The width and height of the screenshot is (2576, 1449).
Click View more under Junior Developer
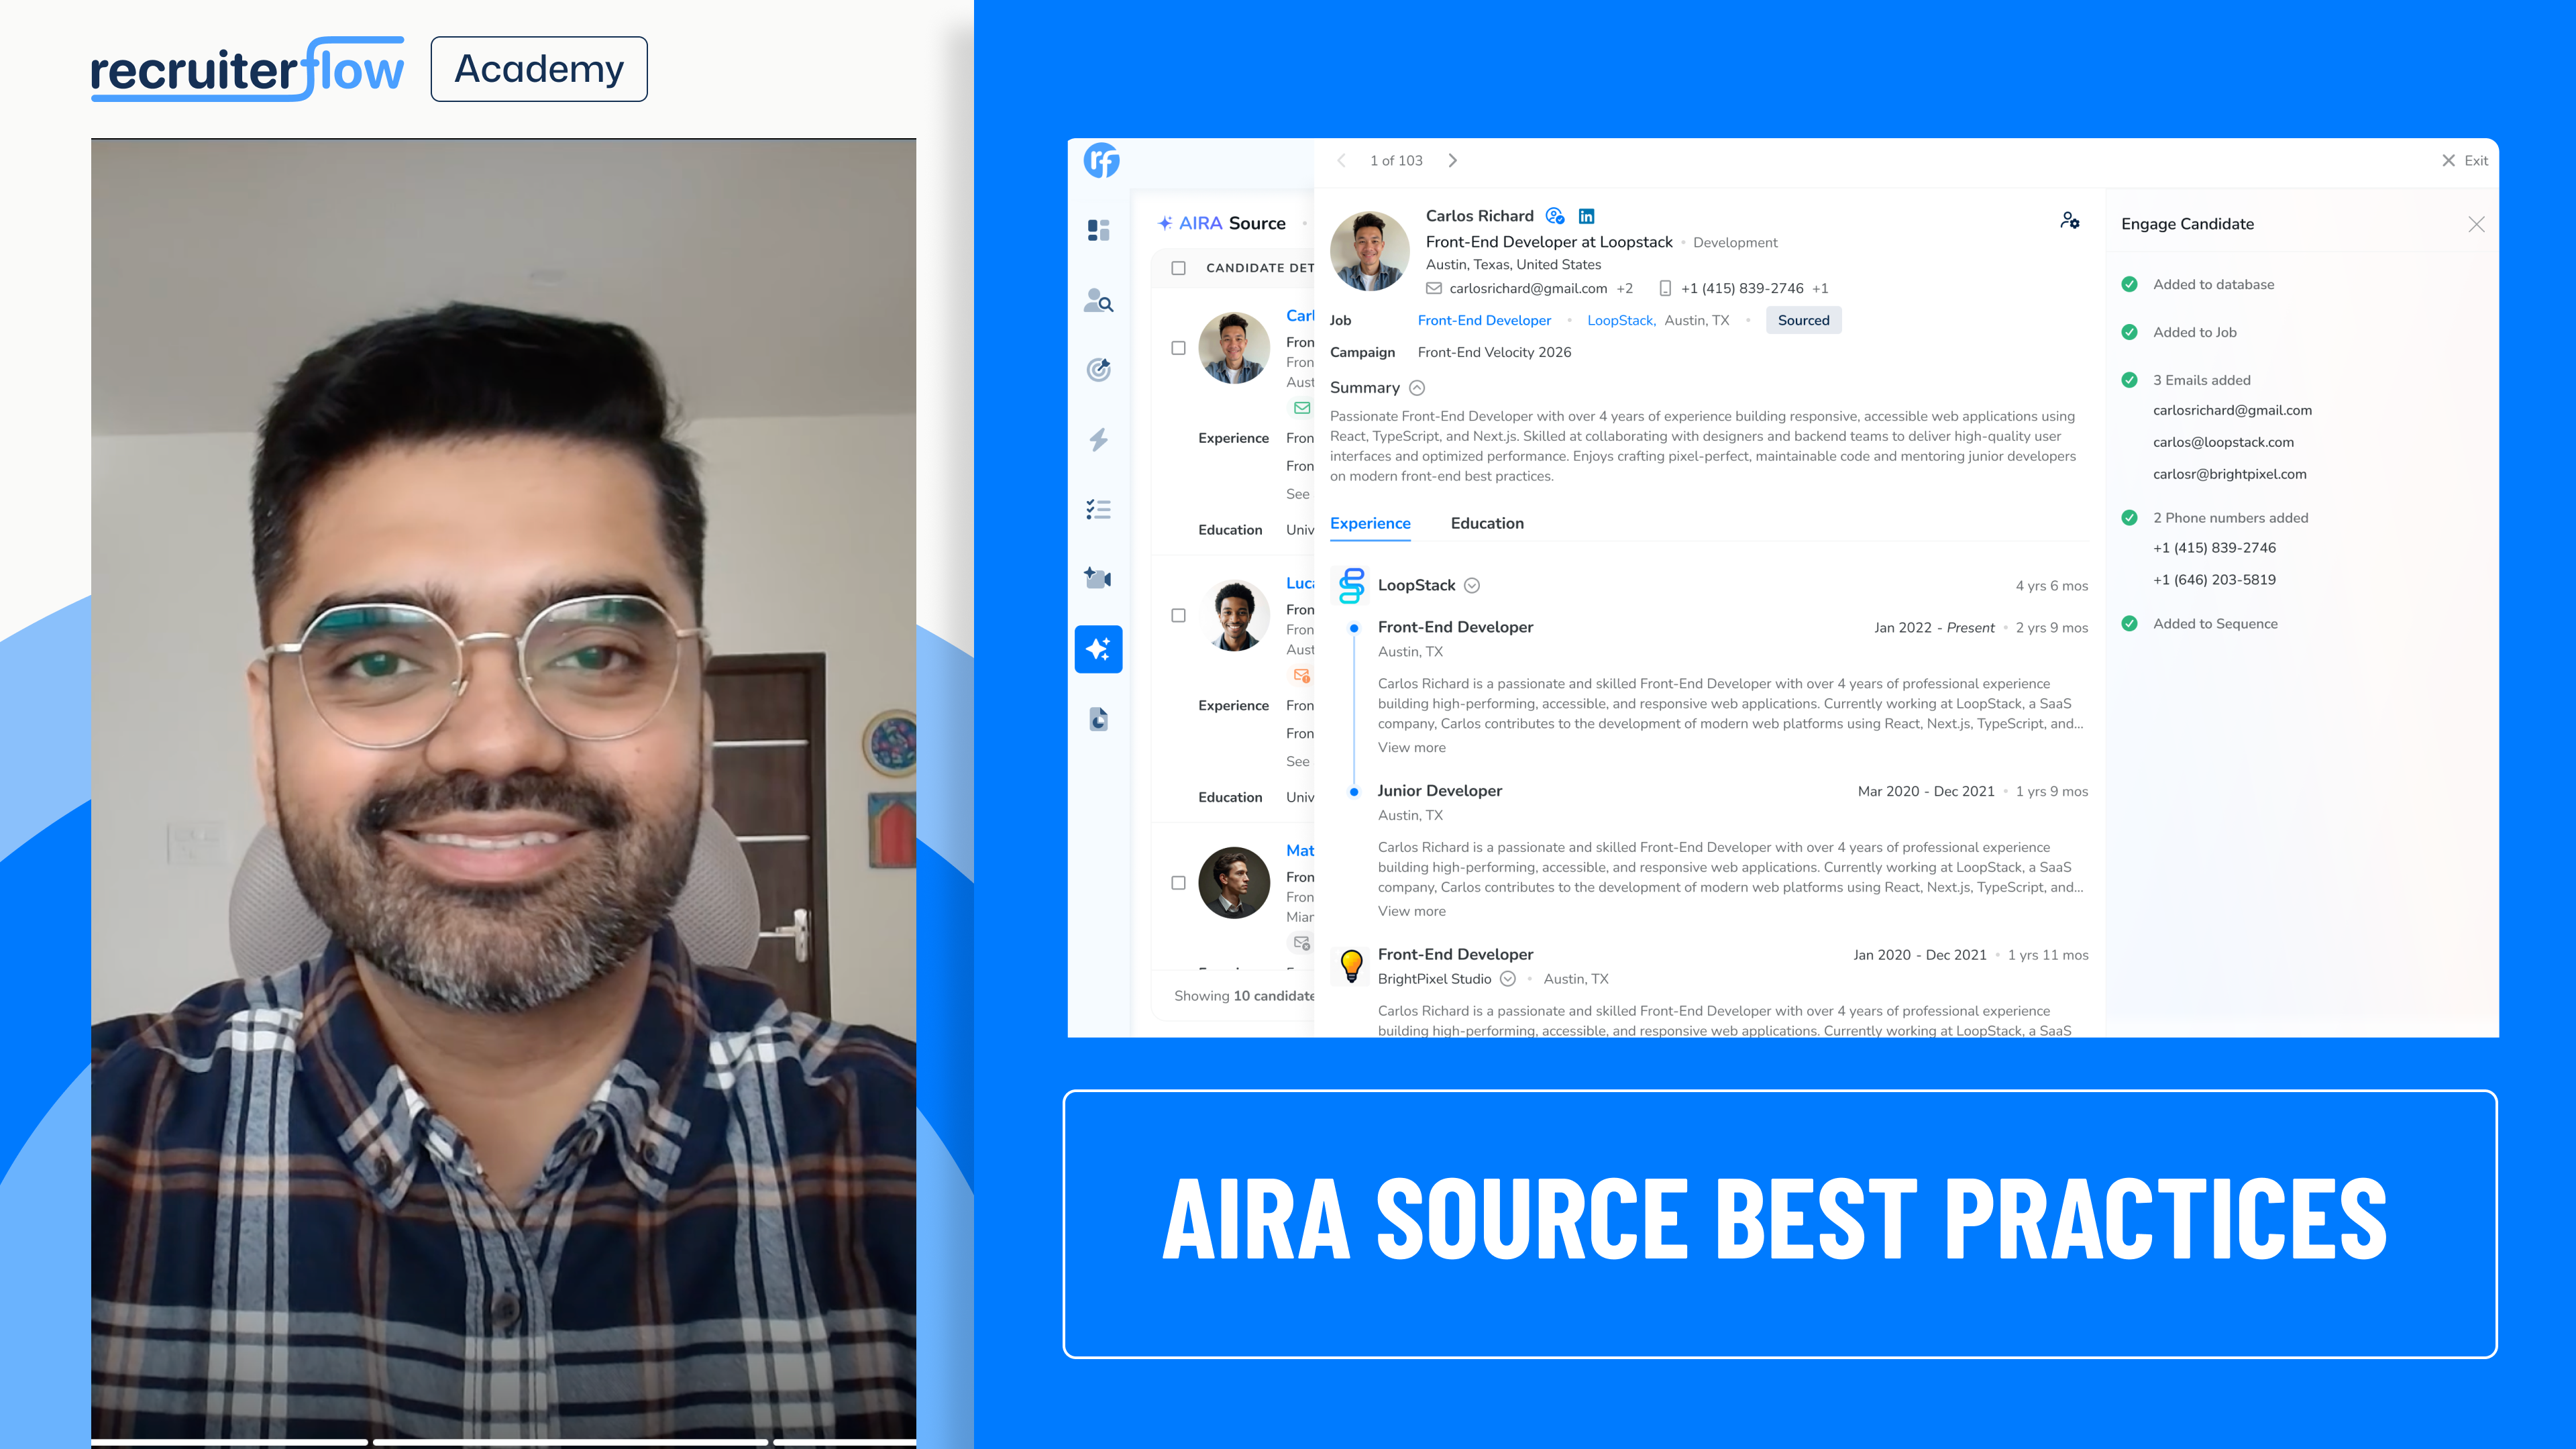point(1411,911)
